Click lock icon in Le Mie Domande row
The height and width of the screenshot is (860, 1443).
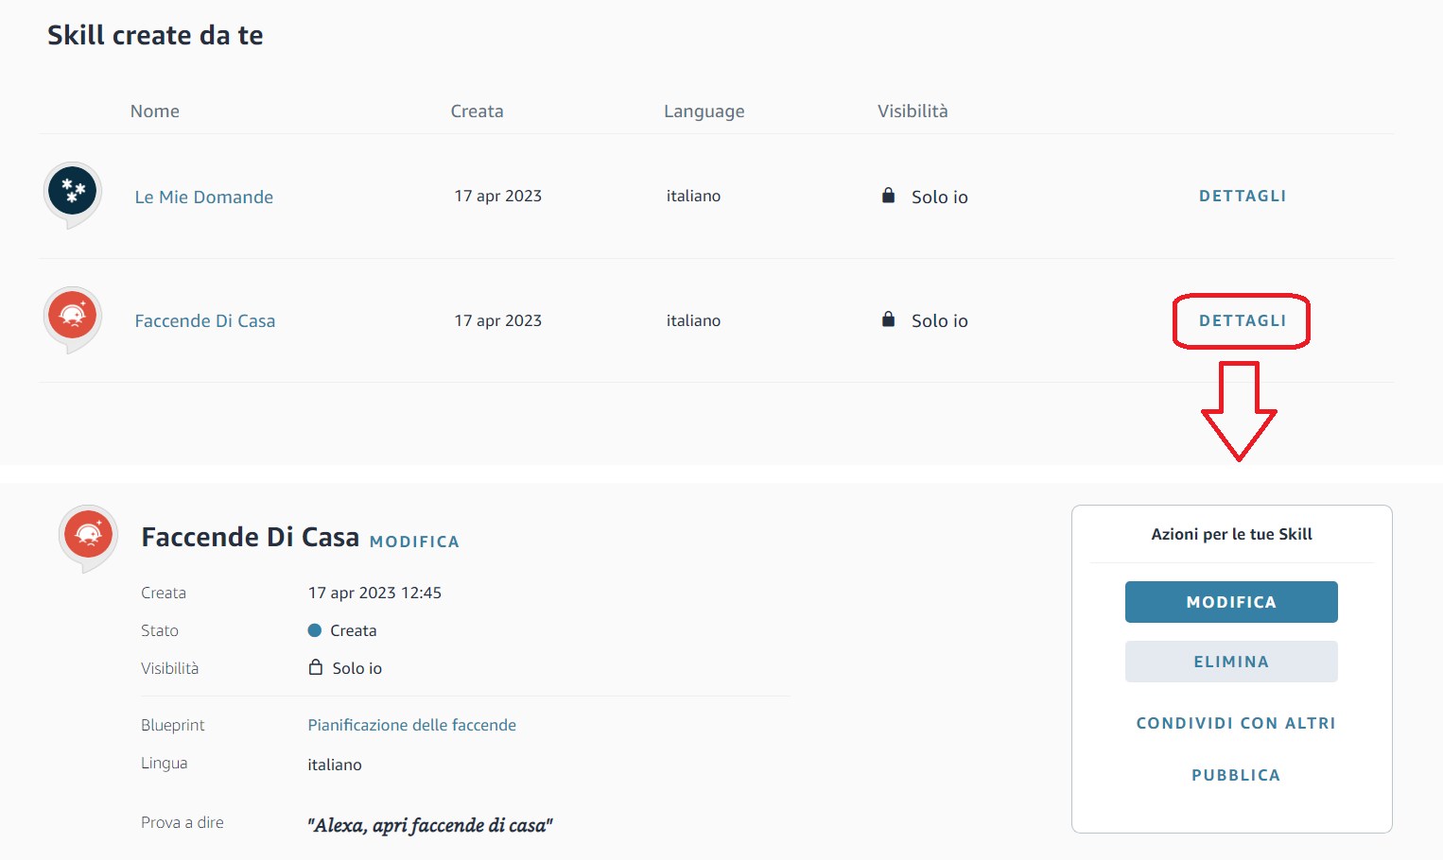[x=888, y=196]
